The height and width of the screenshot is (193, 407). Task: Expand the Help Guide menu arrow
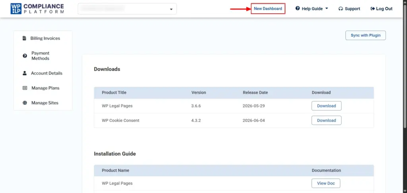tap(327, 9)
